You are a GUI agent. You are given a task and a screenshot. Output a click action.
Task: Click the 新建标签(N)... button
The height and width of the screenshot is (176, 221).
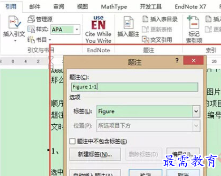point(95,154)
